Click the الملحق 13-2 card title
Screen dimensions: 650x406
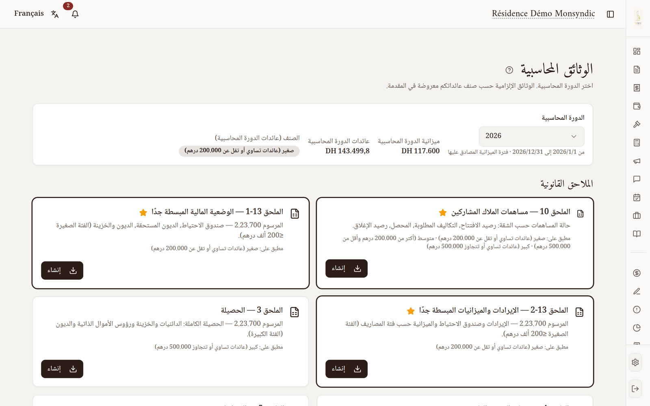coord(494,310)
